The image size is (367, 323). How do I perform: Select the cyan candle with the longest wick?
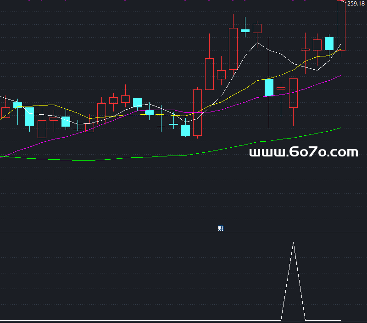pos(269,87)
